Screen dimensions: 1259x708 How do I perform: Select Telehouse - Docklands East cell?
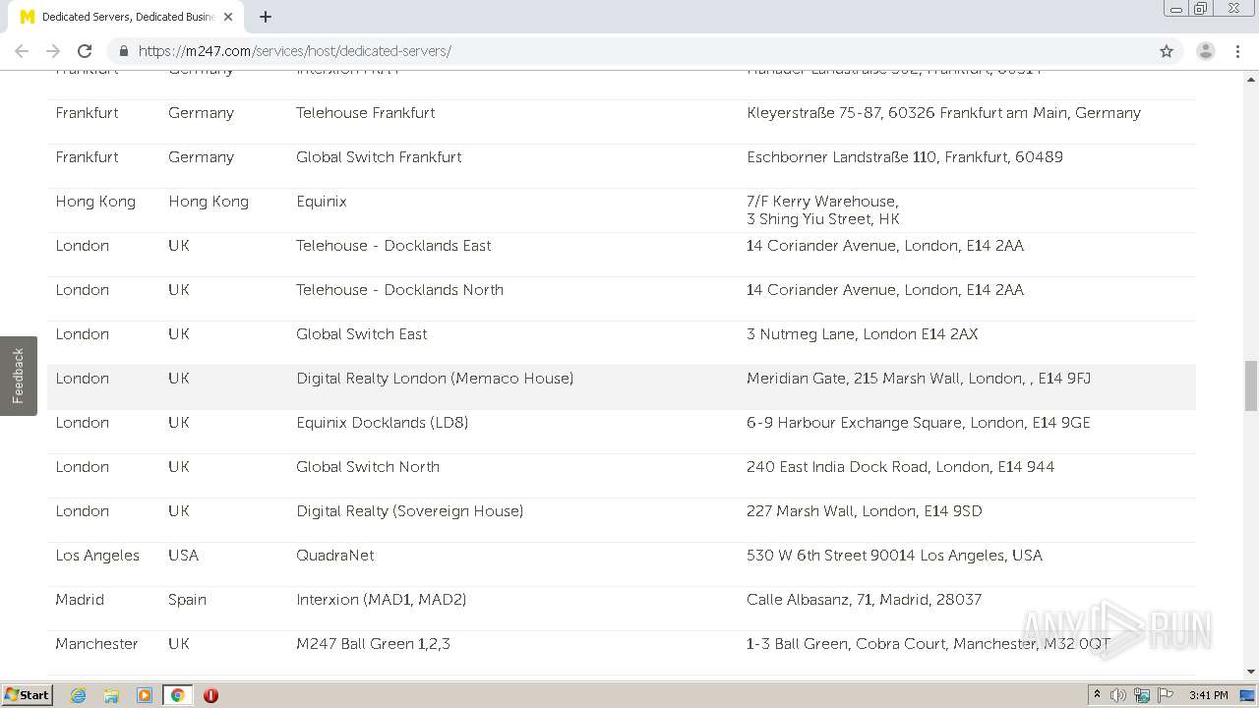pos(393,246)
